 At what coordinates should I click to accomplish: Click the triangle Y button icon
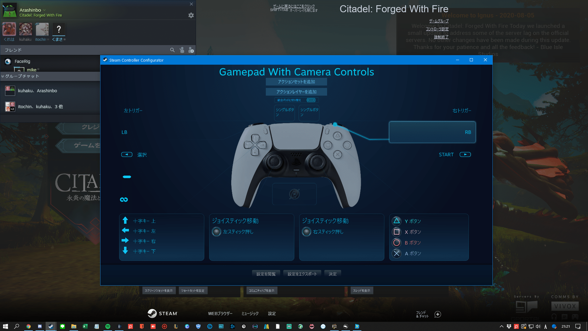point(397,221)
